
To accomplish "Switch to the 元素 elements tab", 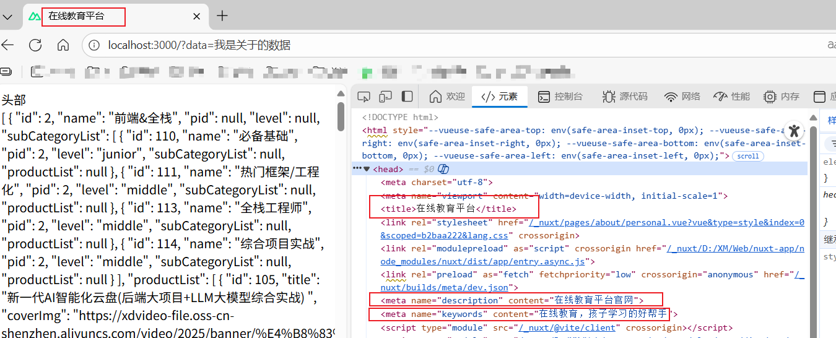I will pyautogui.click(x=499, y=97).
